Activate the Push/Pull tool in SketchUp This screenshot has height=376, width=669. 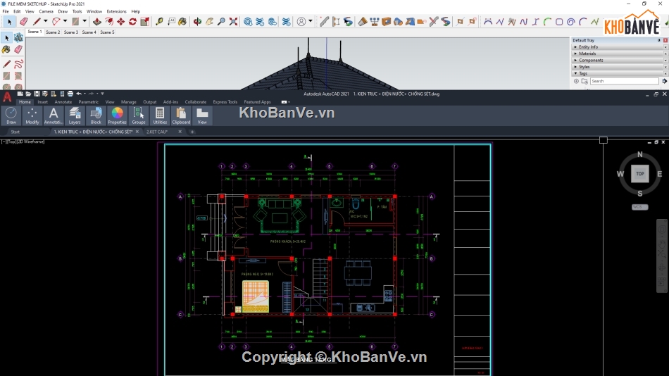click(x=97, y=21)
